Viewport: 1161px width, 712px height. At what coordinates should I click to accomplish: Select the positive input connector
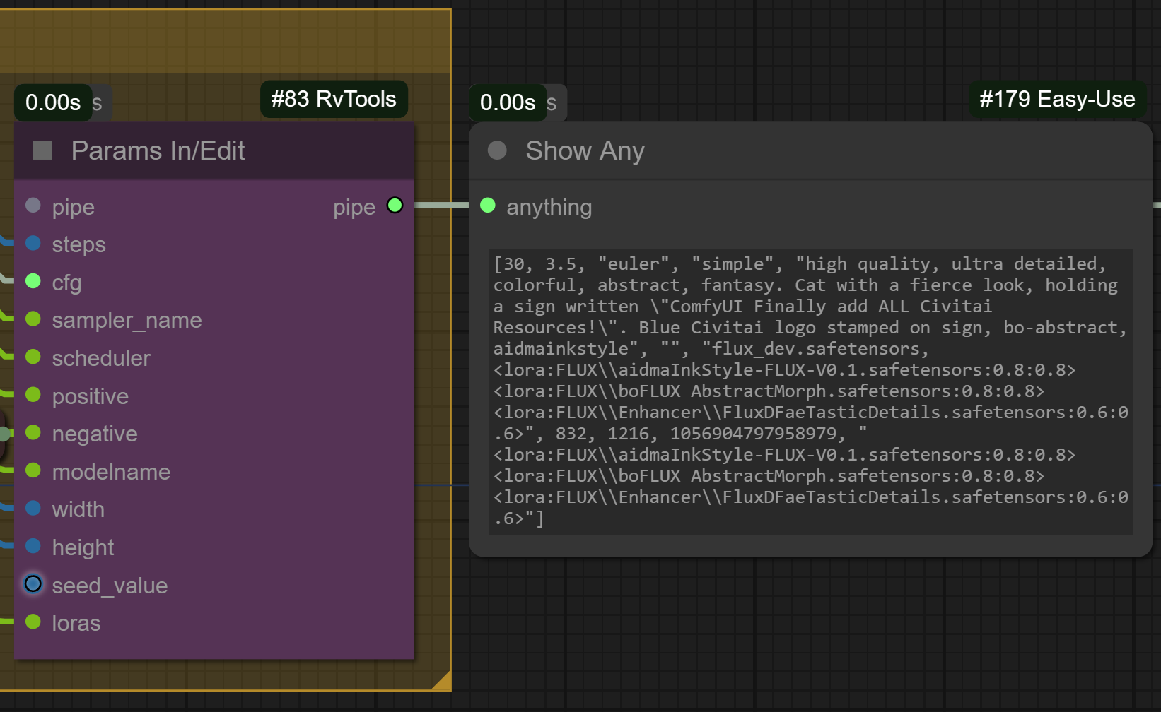point(33,395)
